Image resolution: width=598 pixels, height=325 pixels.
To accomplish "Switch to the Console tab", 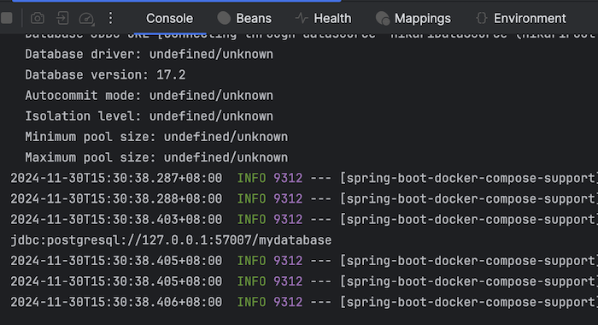I will pyautogui.click(x=169, y=18).
